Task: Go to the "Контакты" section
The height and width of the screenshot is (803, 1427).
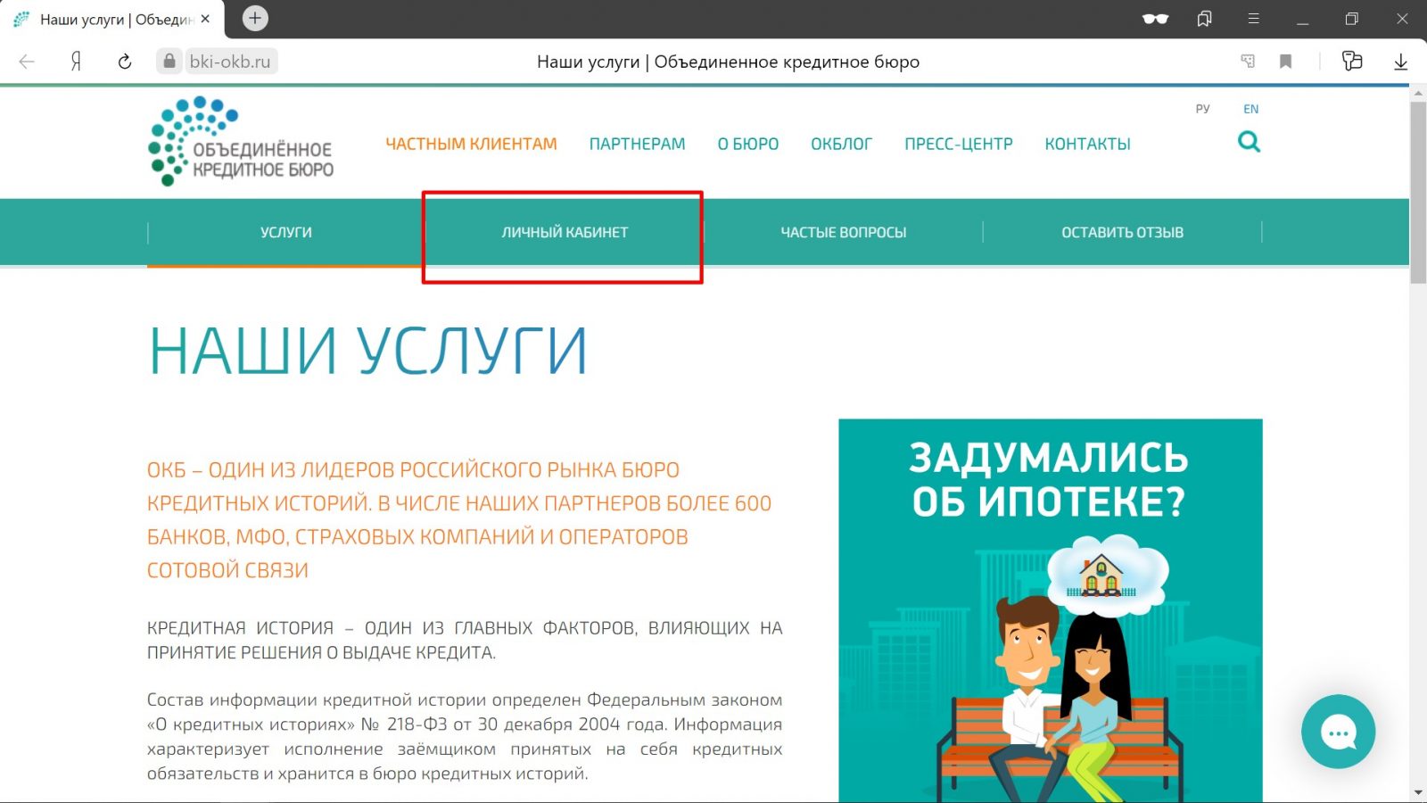Action: (1087, 144)
